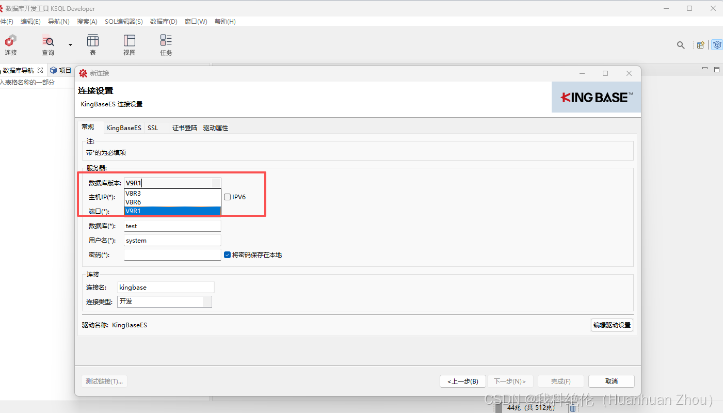The width and height of the screenshot is (723, 413).
Task: Cancel the dialog with 取消 button
Action: tap(612, 382)
